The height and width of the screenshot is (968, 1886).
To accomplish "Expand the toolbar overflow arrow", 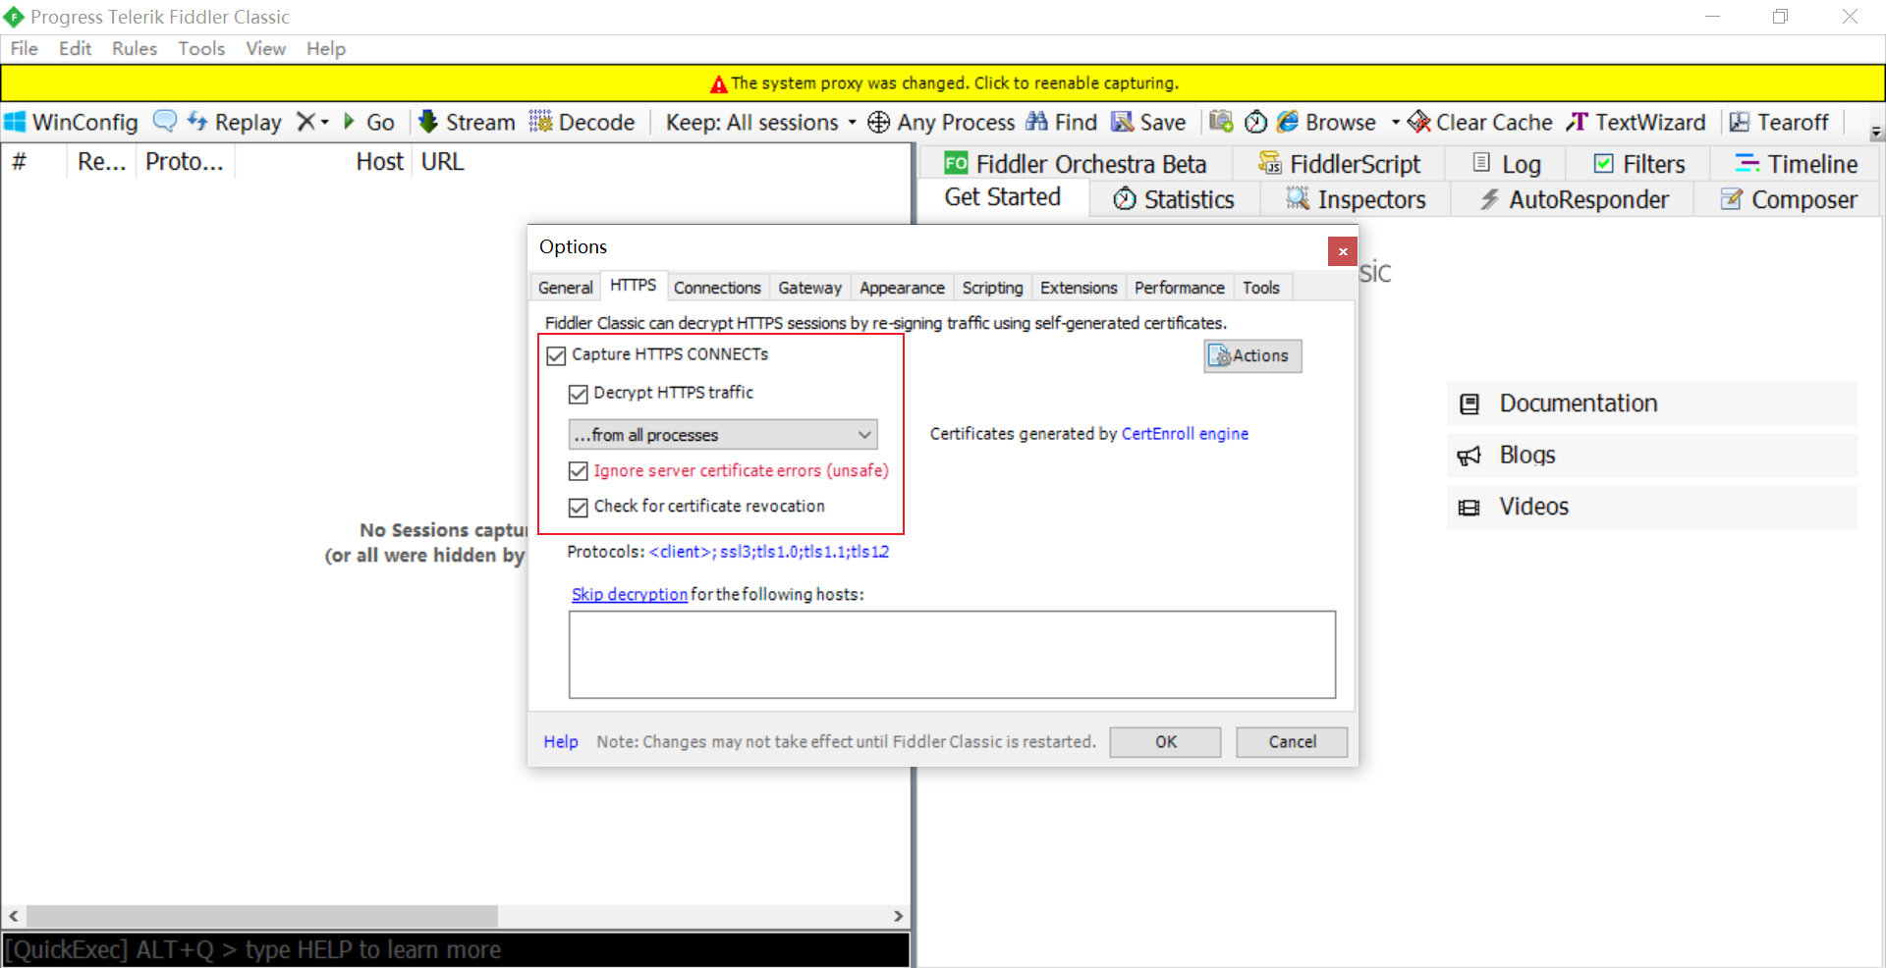I will click(x=1876, y=133).
